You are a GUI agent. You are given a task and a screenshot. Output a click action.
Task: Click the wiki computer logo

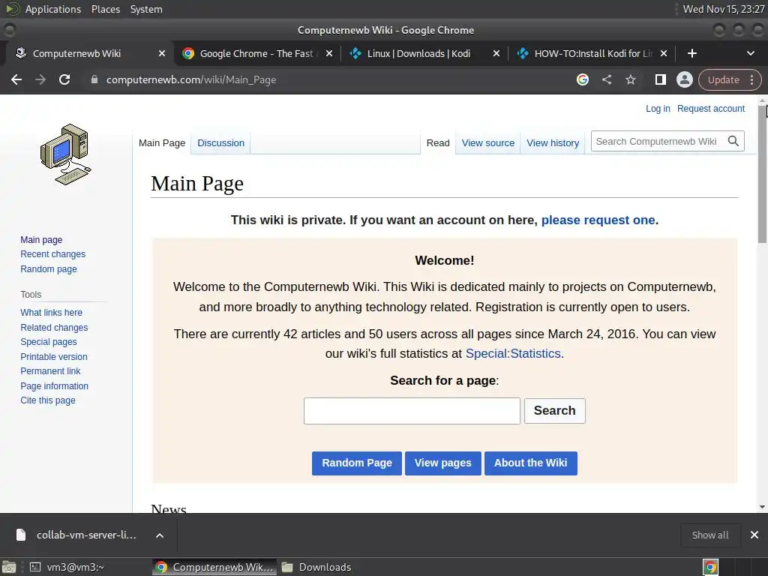[x=66, y=154]
